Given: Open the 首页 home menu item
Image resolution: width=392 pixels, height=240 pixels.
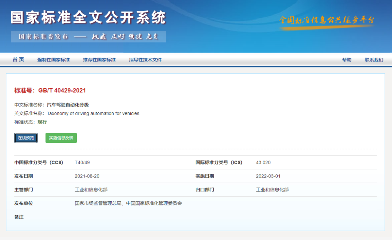Looking at the screenshot, I should 18,60.
